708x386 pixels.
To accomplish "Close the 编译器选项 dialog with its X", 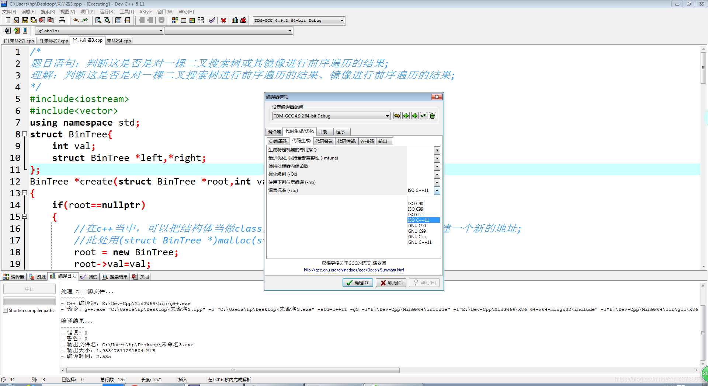I will click(x=437, y=97).
